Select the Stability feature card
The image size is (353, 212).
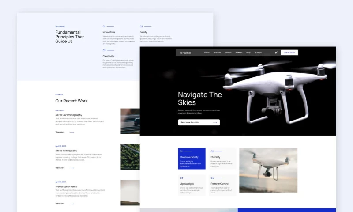[222, 159]
